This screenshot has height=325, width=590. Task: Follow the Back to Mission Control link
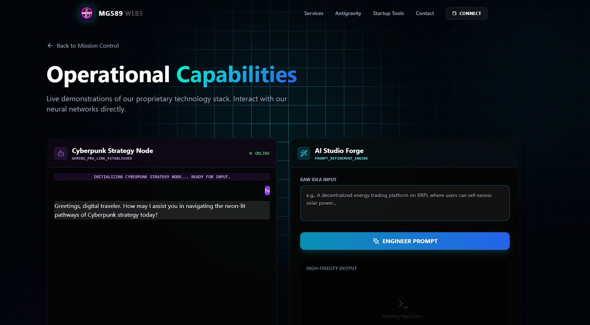tap(83, 46)
